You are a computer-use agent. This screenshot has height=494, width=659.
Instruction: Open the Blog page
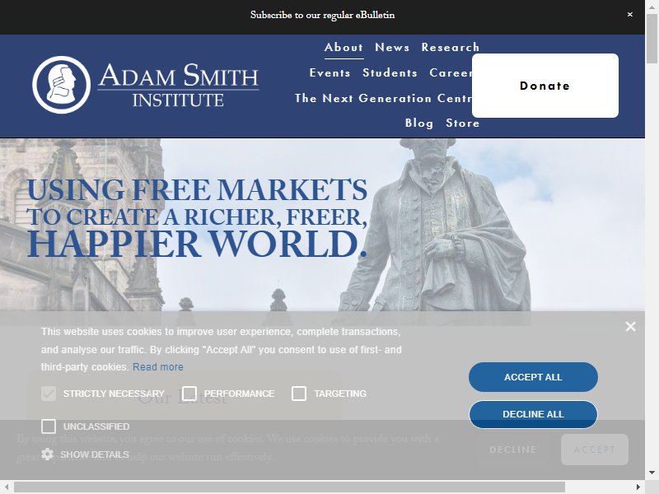click(x=419, y=123)
